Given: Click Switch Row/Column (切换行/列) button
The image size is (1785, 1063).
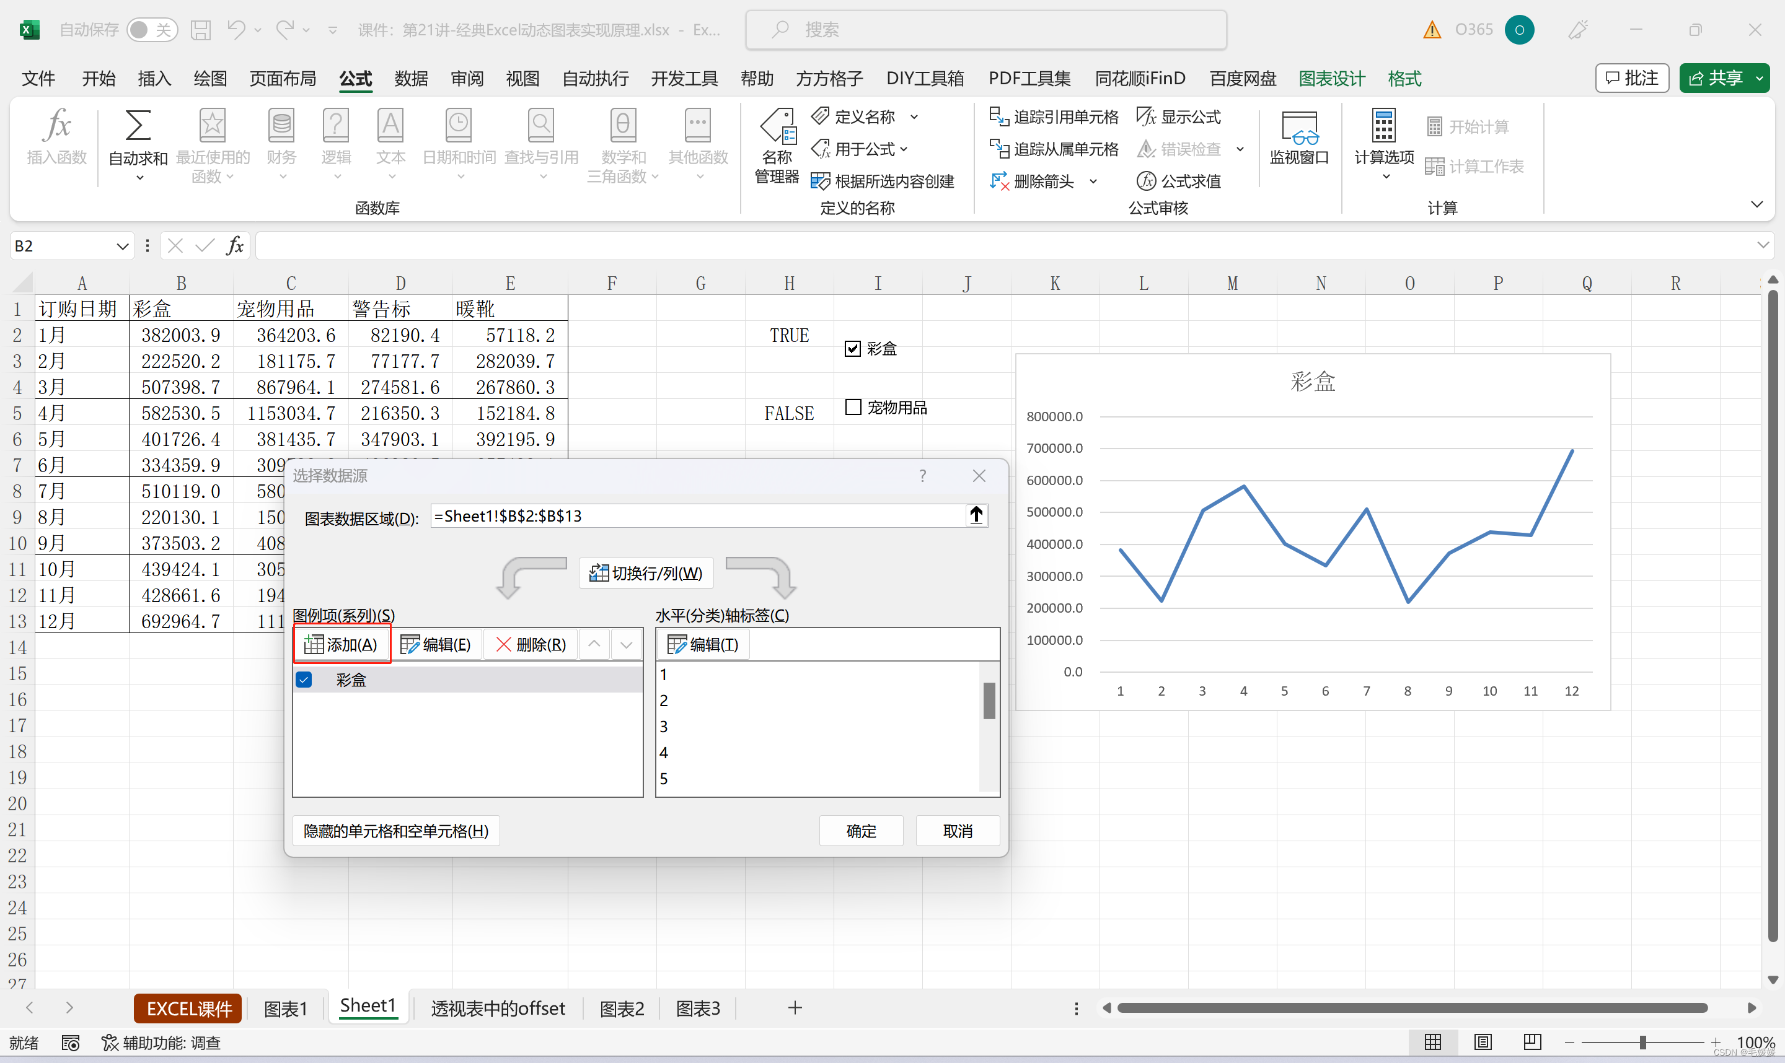Looking at the screenshot, I should click(645, 573).
